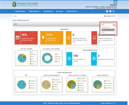Click calendar icon on 35% card
Screen dimensions: 129x105
click(x=17, y=38)
